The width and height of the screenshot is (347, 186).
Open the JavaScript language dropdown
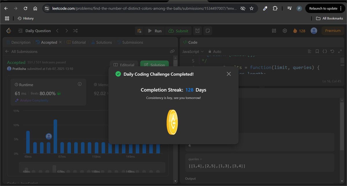(193, 51)
